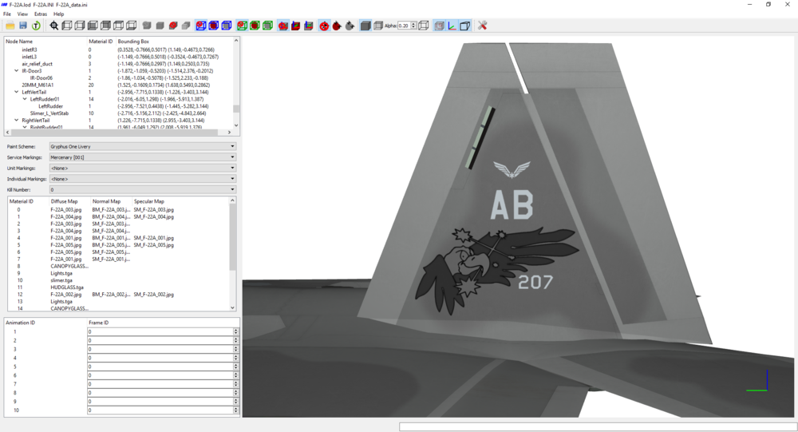Collapse the IR-Door3 tree node
The height and width of the screenshot is (432, 798).
point(16,71)
